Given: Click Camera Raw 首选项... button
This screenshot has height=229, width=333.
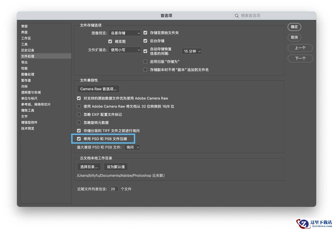Looking at the screenshot, I should tap(99, 89).
